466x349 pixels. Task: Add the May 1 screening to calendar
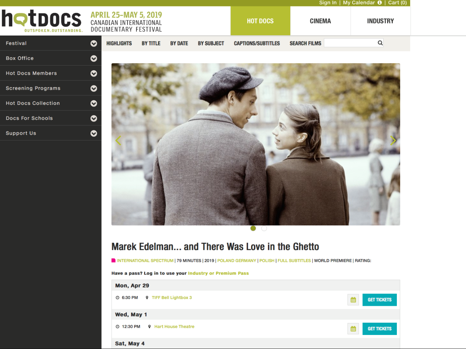pos(353,328)
